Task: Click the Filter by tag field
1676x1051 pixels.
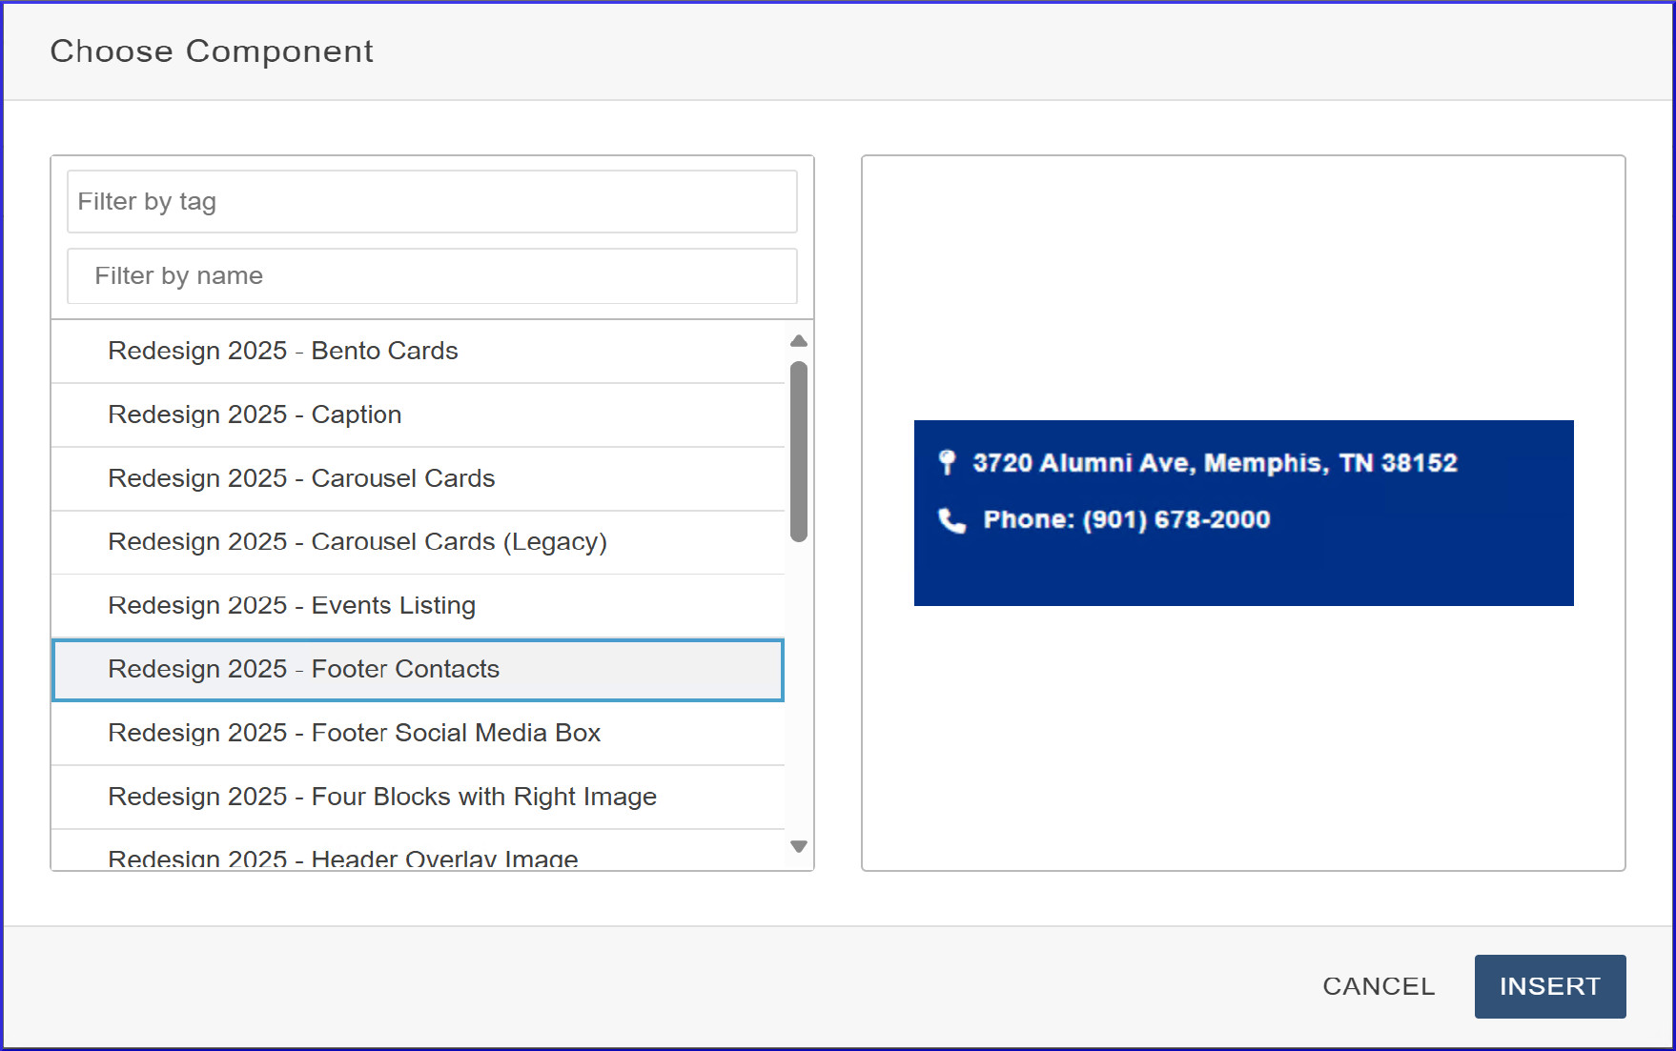Action: click(x=432, y=202)
